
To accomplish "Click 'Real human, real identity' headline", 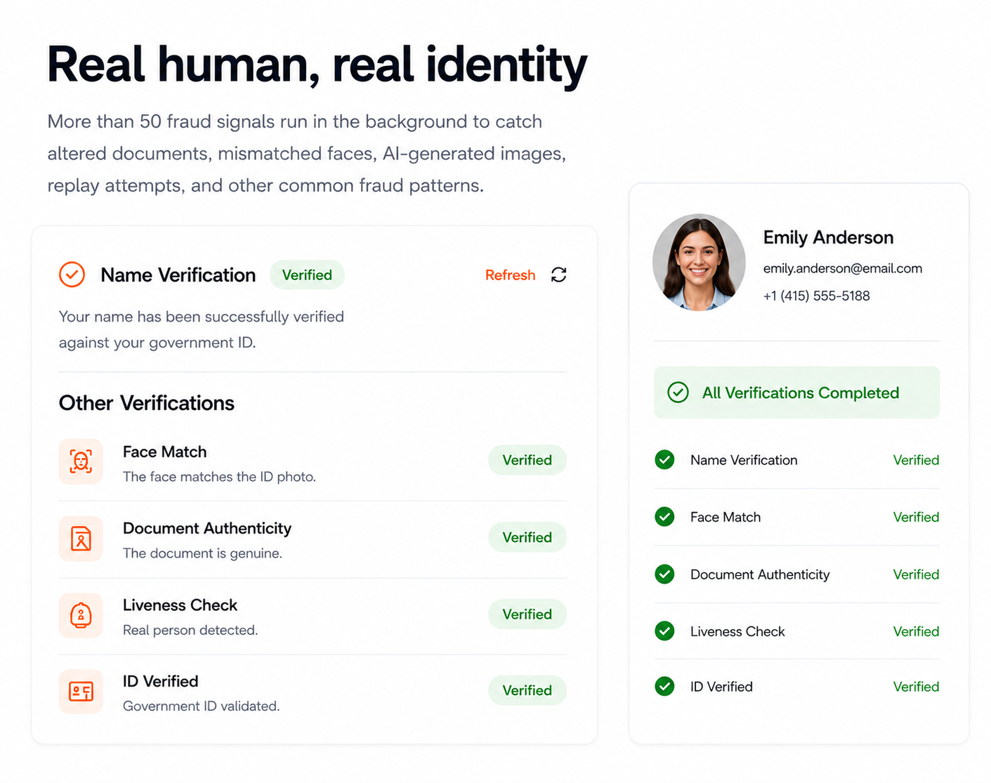I will click(x=317, y=65).
